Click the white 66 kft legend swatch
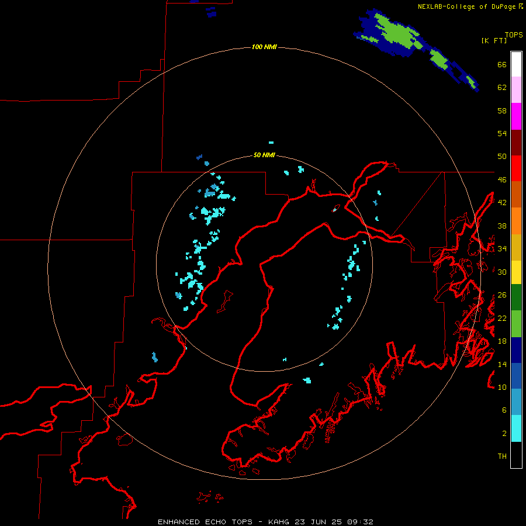Viewport: 526px width, 526px height. click(516, 64)
